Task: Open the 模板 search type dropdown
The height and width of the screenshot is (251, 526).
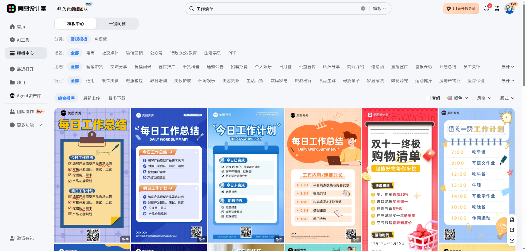Action: point(379,8)
